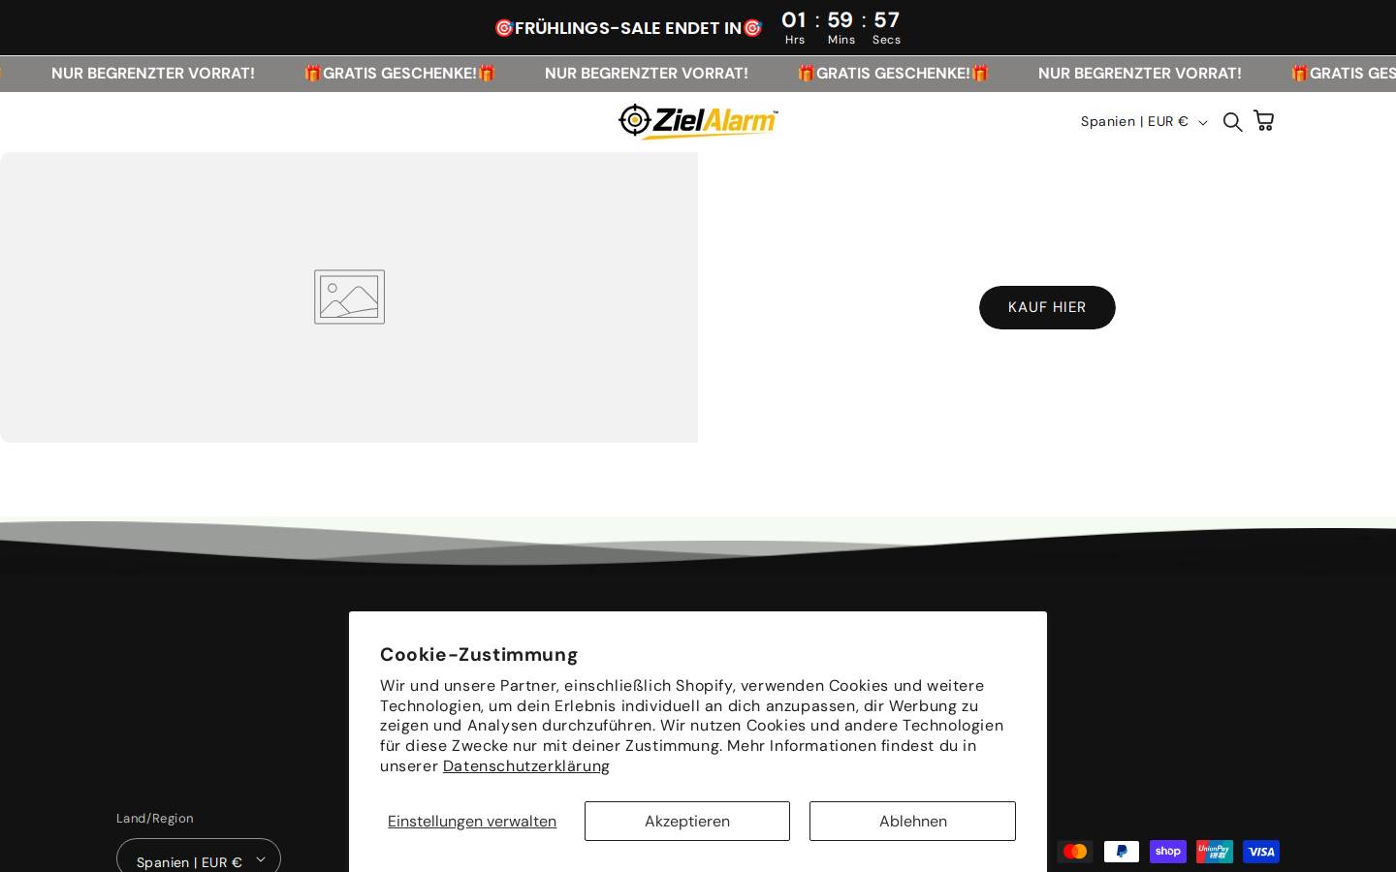Click the placeholder image icon
Viewport: 1396px width, 872px height.
pos(349,296)
